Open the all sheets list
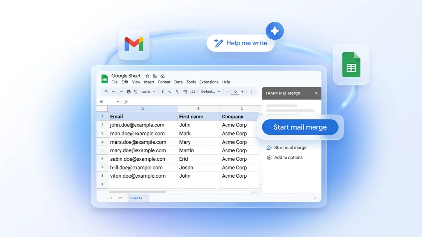Screen dimensions: 422x237 pos(120,198)
